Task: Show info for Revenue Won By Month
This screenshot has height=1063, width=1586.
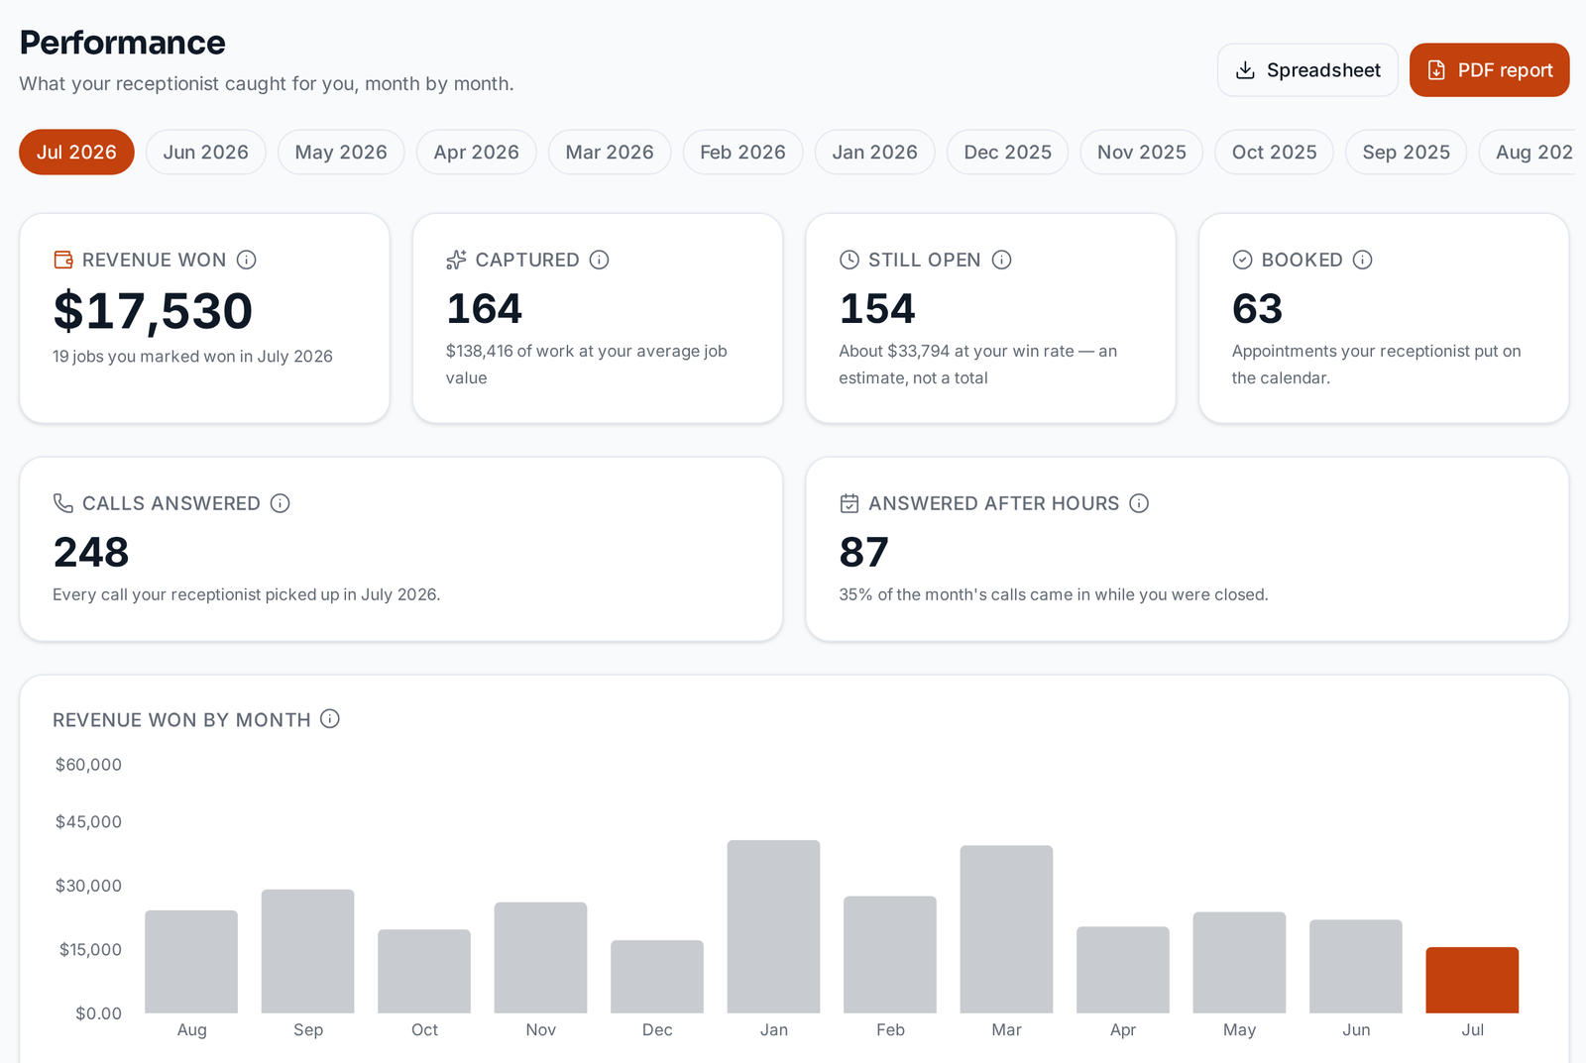Action: point(330,719)
